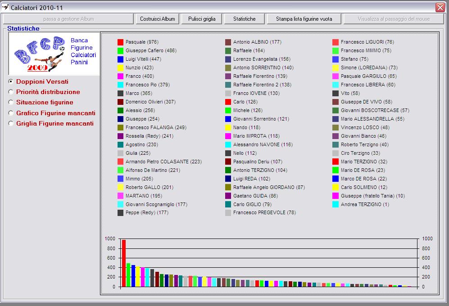Click the green swatch beside Giuseppe Cafiero
This screenshot has height=306, width=449.
click(x=120, y=50)
